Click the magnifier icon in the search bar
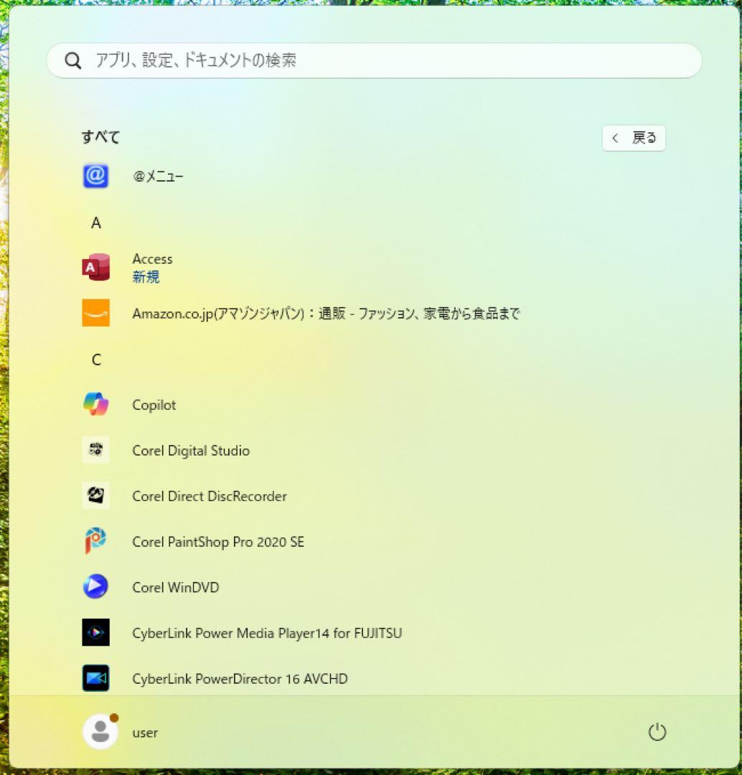Screen dimensions: 742x775 [73, 60]
